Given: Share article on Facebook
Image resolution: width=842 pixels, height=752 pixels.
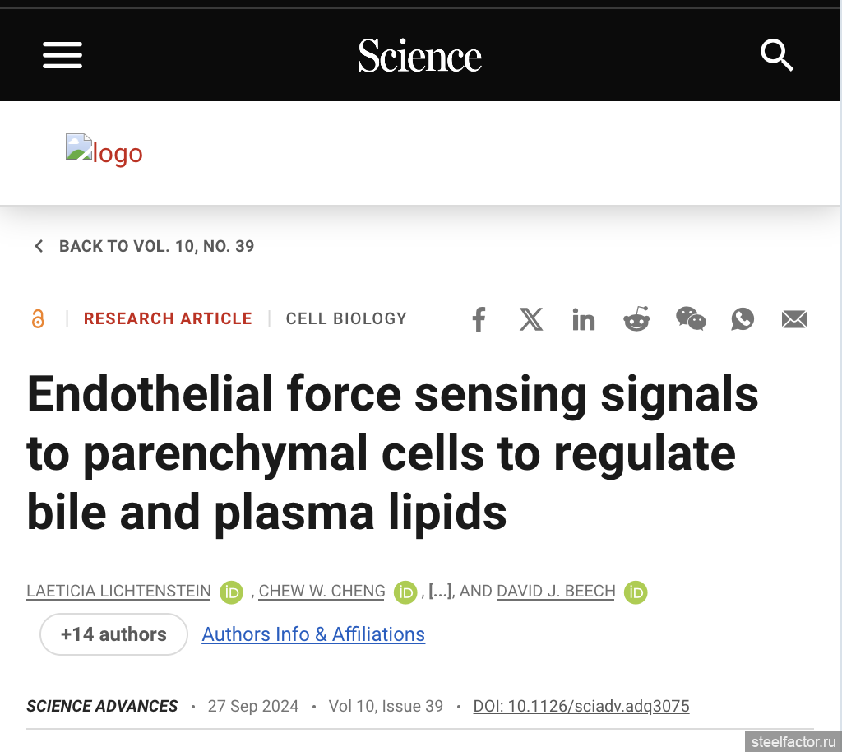Looking at the screenshot, I should click(x=479, y=319).
